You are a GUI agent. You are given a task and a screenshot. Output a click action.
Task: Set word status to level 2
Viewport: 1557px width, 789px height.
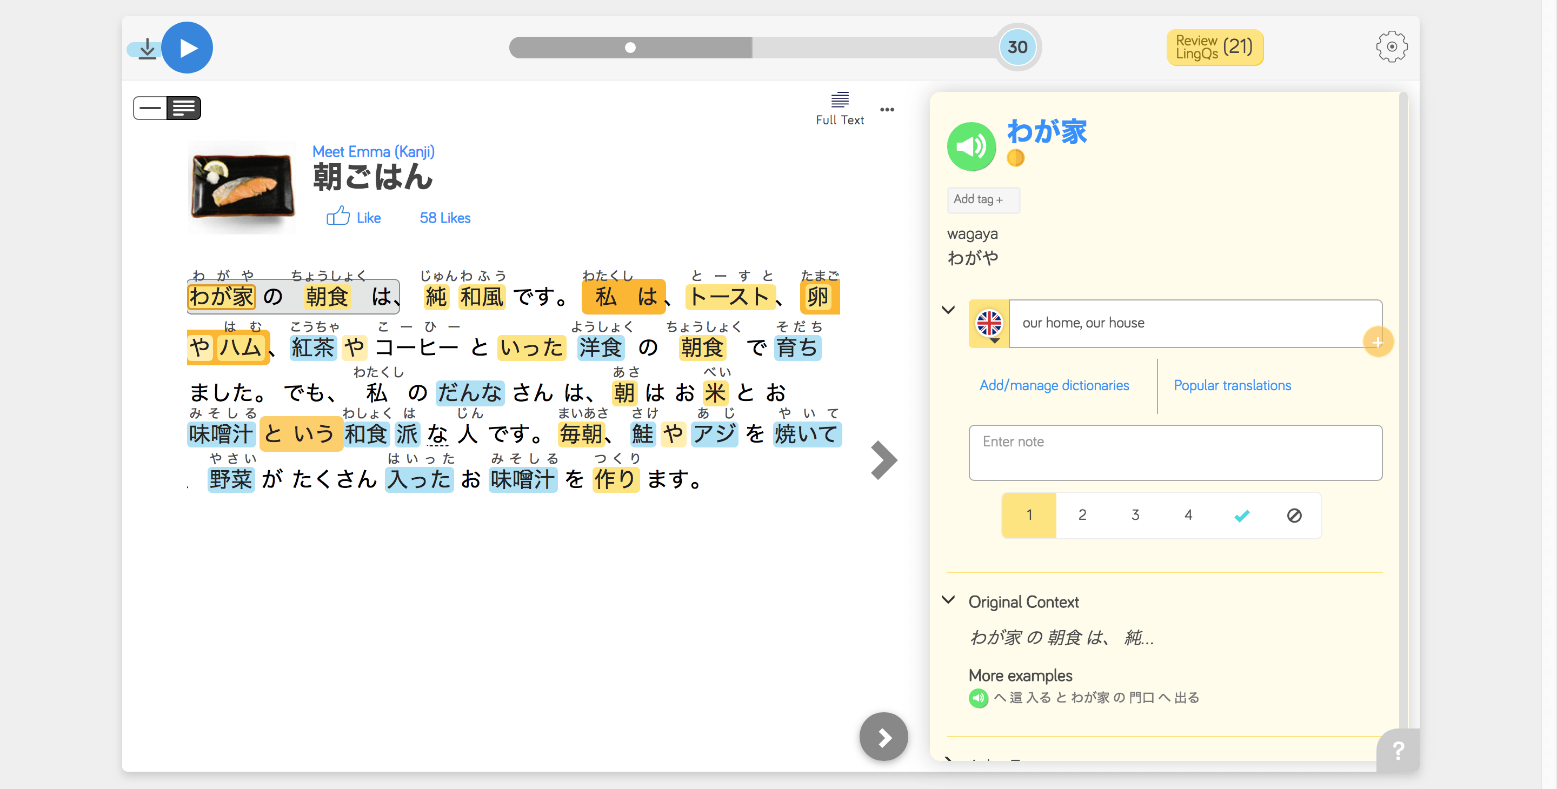coord(1082,514)
